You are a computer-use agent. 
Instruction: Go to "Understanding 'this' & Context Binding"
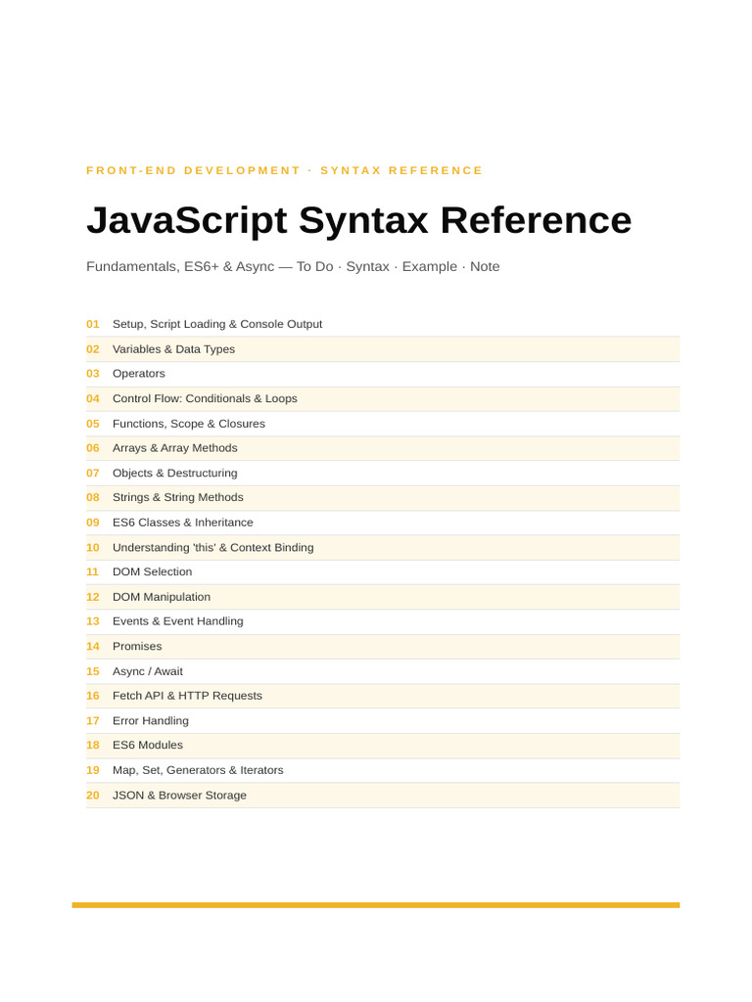[383, 548]
